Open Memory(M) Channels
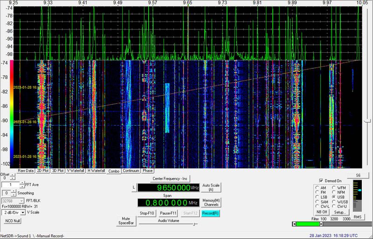Image resolution: width=373 pixels, height=239 pixels. [211, 203]
